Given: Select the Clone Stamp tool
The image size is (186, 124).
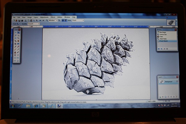Looking at the screenshot, I should tap(15, 52).
